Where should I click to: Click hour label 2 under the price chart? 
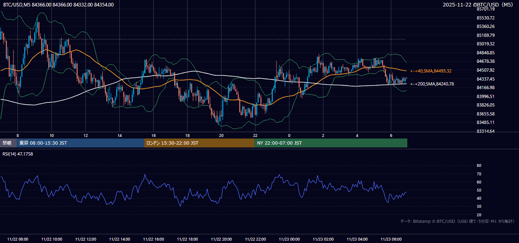[x=323, y=135]
